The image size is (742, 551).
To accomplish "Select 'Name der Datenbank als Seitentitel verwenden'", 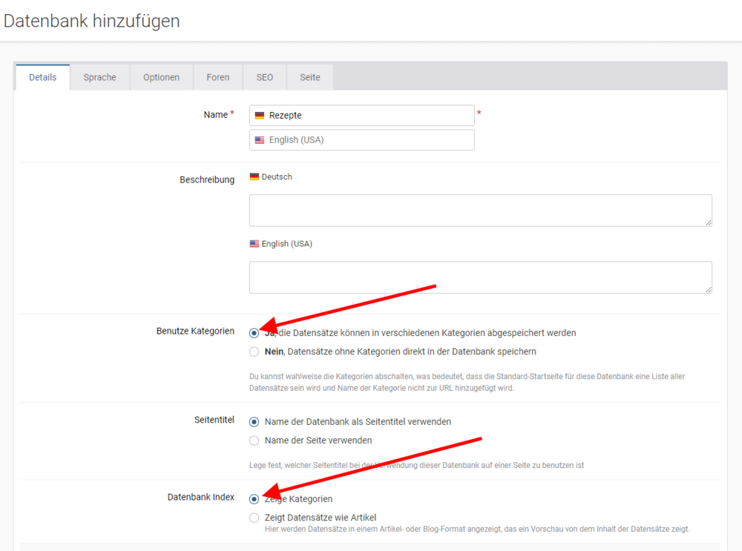I will (254, 421).
